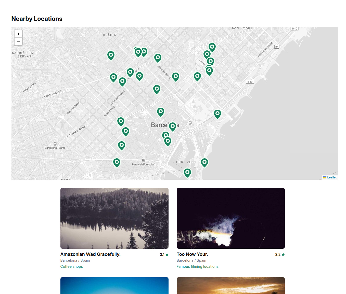
Task: Select the map marker just below the Gràcia label
Action: pos(111,55)
